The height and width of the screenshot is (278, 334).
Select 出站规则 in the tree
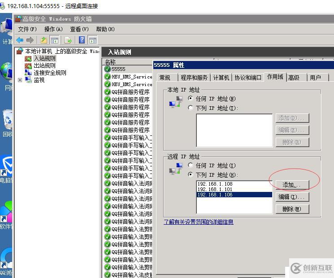coord(44,65)
